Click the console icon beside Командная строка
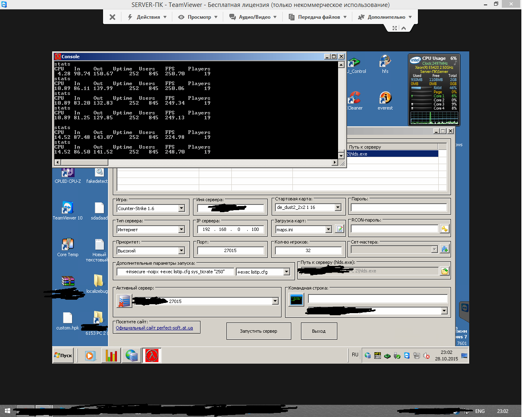 tap(296, 300)
